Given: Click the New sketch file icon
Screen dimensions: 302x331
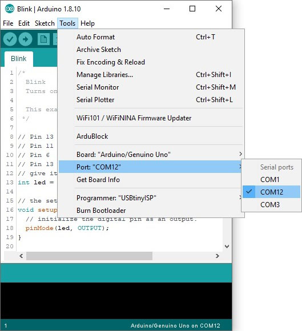Looking at the screenshot, I should pyautogui.click(x=43, y=39).
